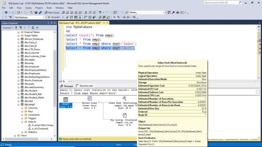Click the Copy icon
Screen dimensions: 262x147
pos(90,13)
